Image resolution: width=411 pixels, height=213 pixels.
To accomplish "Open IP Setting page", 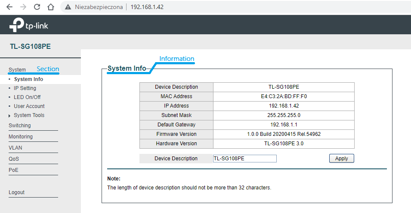I will tap(25, 88).
